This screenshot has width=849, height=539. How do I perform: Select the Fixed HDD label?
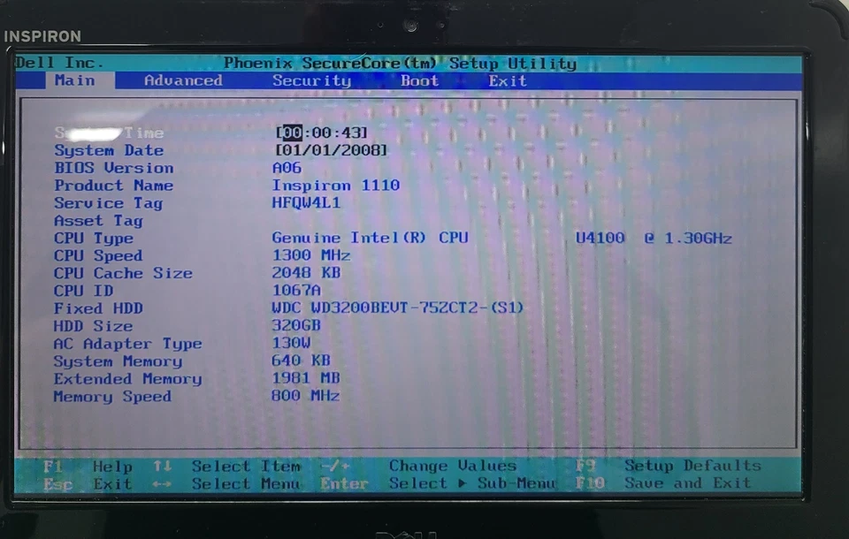tap(98, 308)
